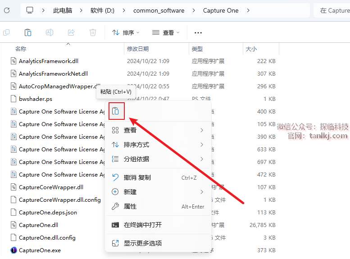Image resolution: width=350 pixels, height=259 pixels.
Task: Expand chevron after 此电脑 in breadcrumb
Action: tap(81, 10)
